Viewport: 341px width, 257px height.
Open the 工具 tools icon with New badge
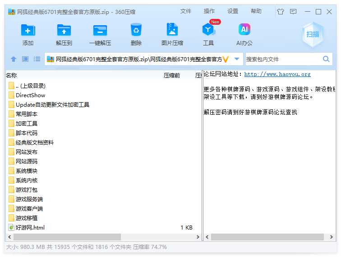click(x=208, y=29)
